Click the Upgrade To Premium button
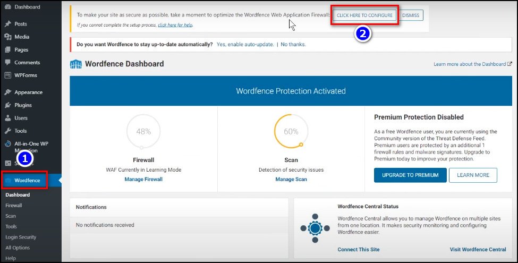This screenshot has height=263, width=518. coord(410,175)
